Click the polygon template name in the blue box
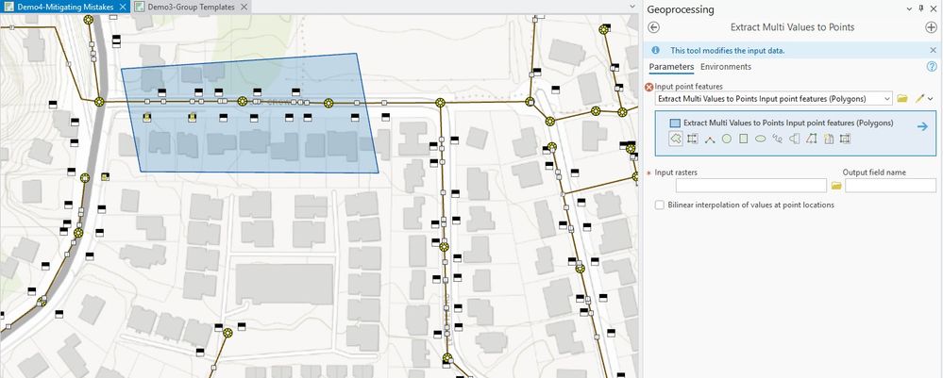943x378 pixels. [788, 123]
